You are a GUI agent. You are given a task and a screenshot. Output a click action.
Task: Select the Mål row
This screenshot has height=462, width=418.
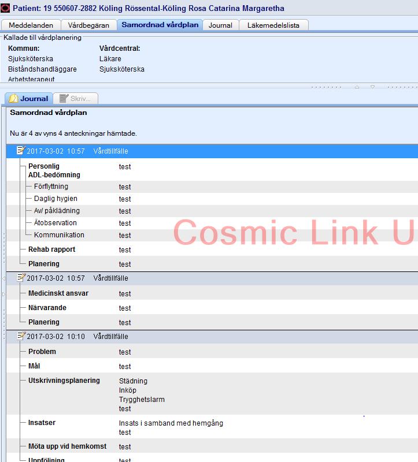(212, 366)
